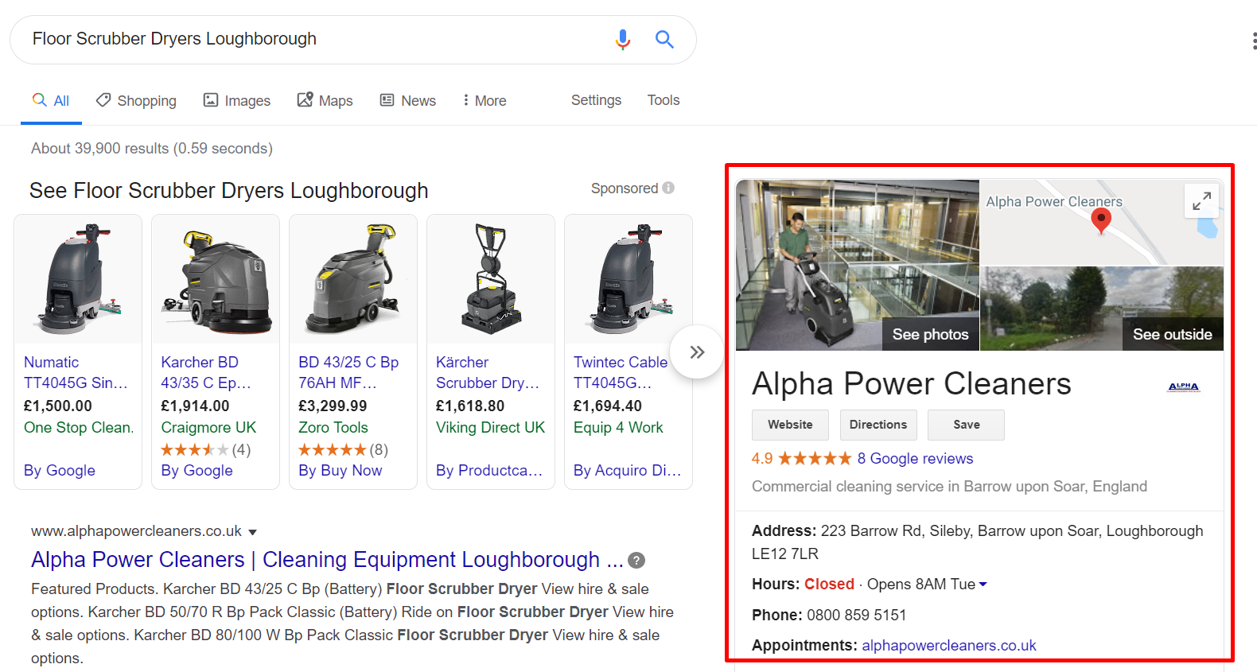
Task: Click the Numatic TT4045G product title
Action: click(x=76, y=372)
